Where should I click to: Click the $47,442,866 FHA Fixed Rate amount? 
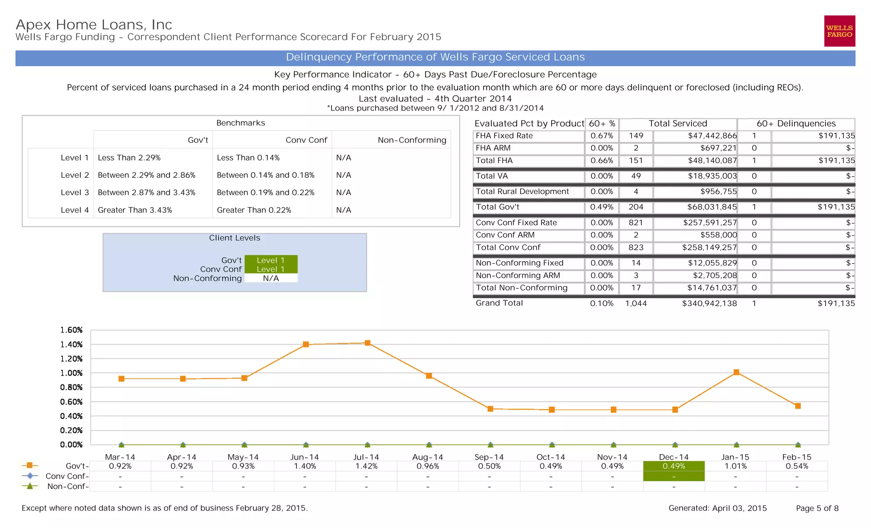click(x=712, y=136)
